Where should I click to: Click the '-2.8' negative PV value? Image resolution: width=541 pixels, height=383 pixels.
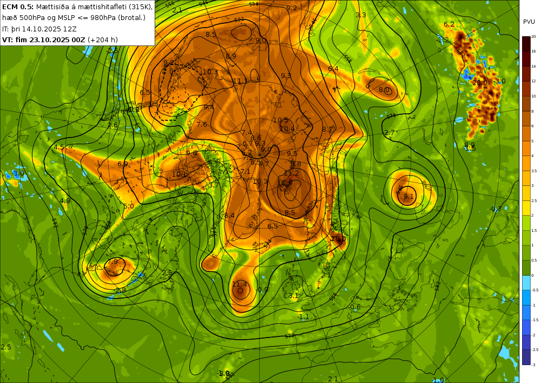[120, 290]
